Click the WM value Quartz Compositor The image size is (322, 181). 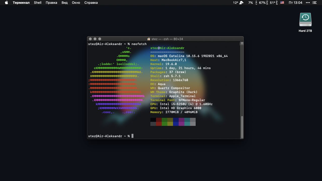click(174, 88)
